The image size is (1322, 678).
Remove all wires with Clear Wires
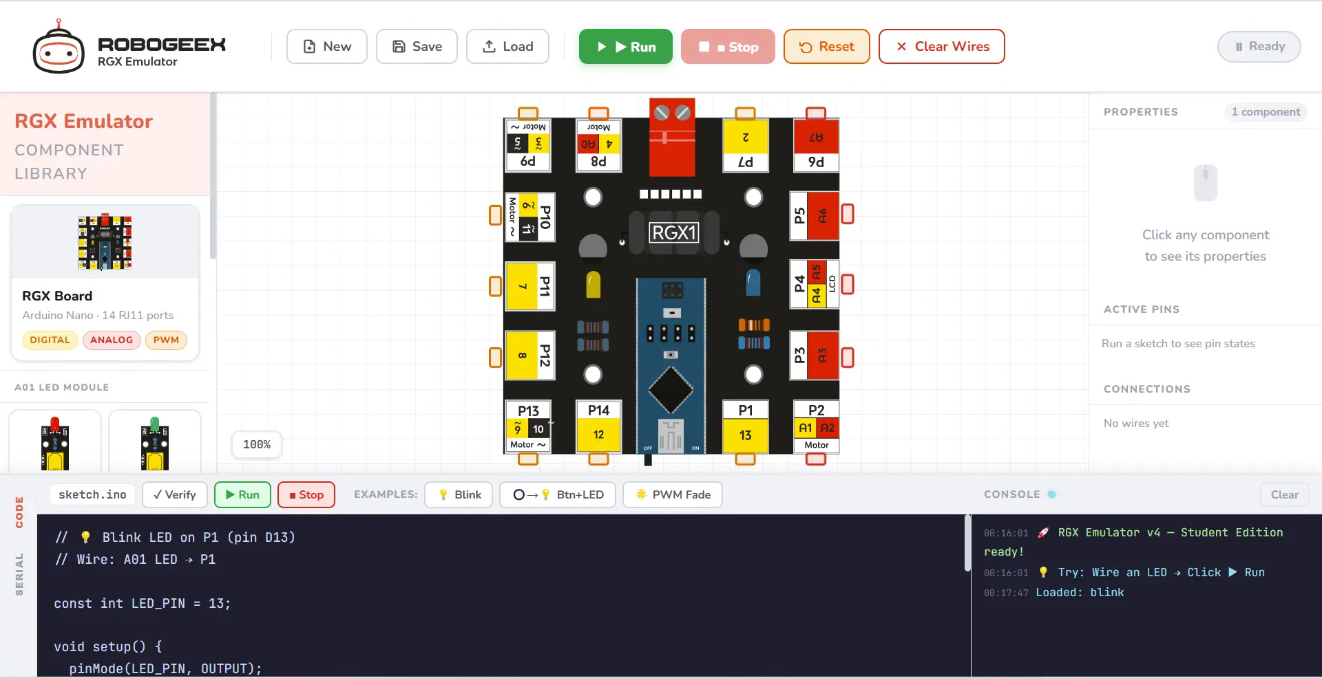pos(941,47)
